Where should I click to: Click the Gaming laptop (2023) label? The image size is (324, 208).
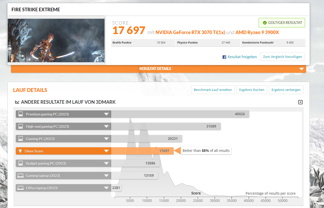(43, 176)
